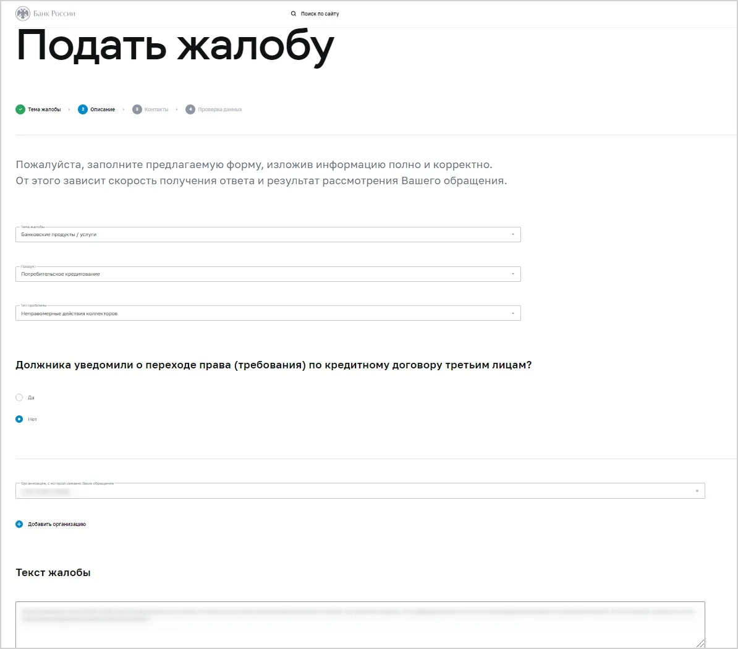Click the step 2 Описание circle icon

pyautogui.click(x=83, y=109)
